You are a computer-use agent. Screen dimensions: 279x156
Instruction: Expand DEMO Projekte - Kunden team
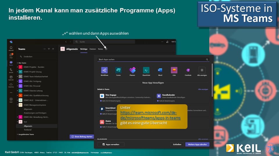(17, 67)
